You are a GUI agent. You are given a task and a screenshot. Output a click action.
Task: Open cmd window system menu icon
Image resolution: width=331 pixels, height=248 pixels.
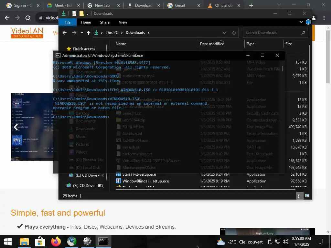[58, 56]
